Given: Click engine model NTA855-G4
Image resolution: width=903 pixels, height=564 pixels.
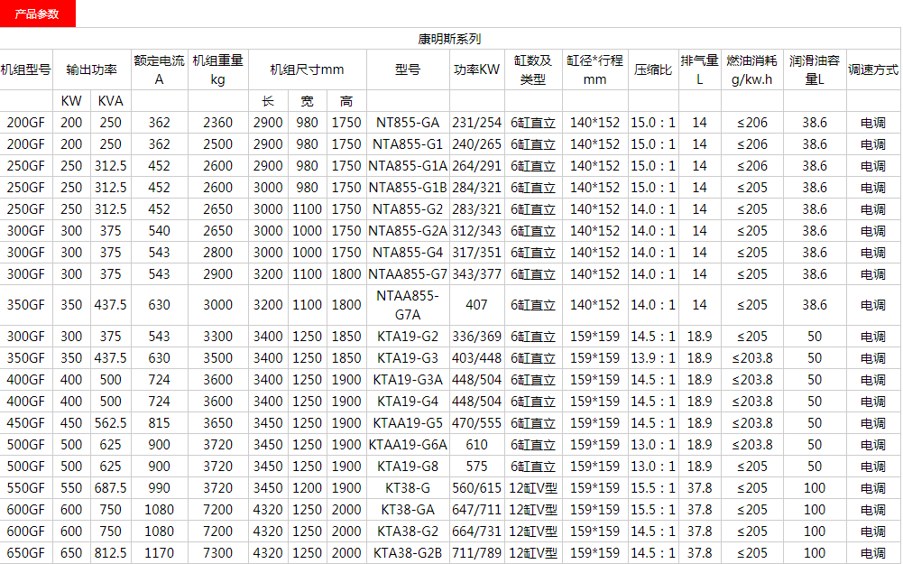Looking at the screenshot, I should click(408, 253).
